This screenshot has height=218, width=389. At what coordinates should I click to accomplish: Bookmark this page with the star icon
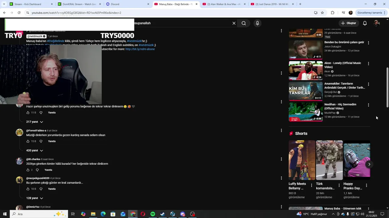(322, 13)
